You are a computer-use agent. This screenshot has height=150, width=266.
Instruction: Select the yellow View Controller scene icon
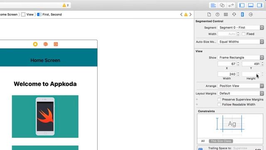pyautogui.click(x=35, y=44)
